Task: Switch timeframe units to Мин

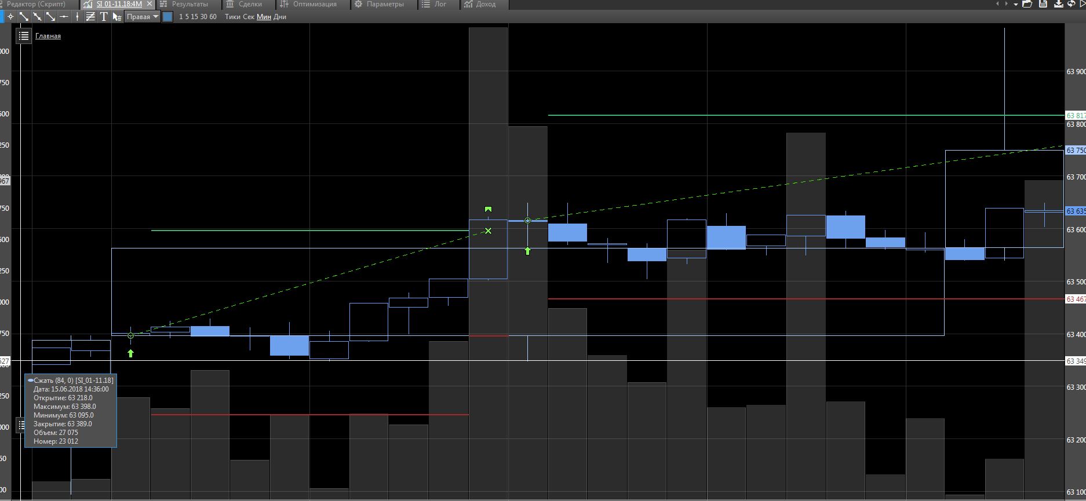Action: 264,17
